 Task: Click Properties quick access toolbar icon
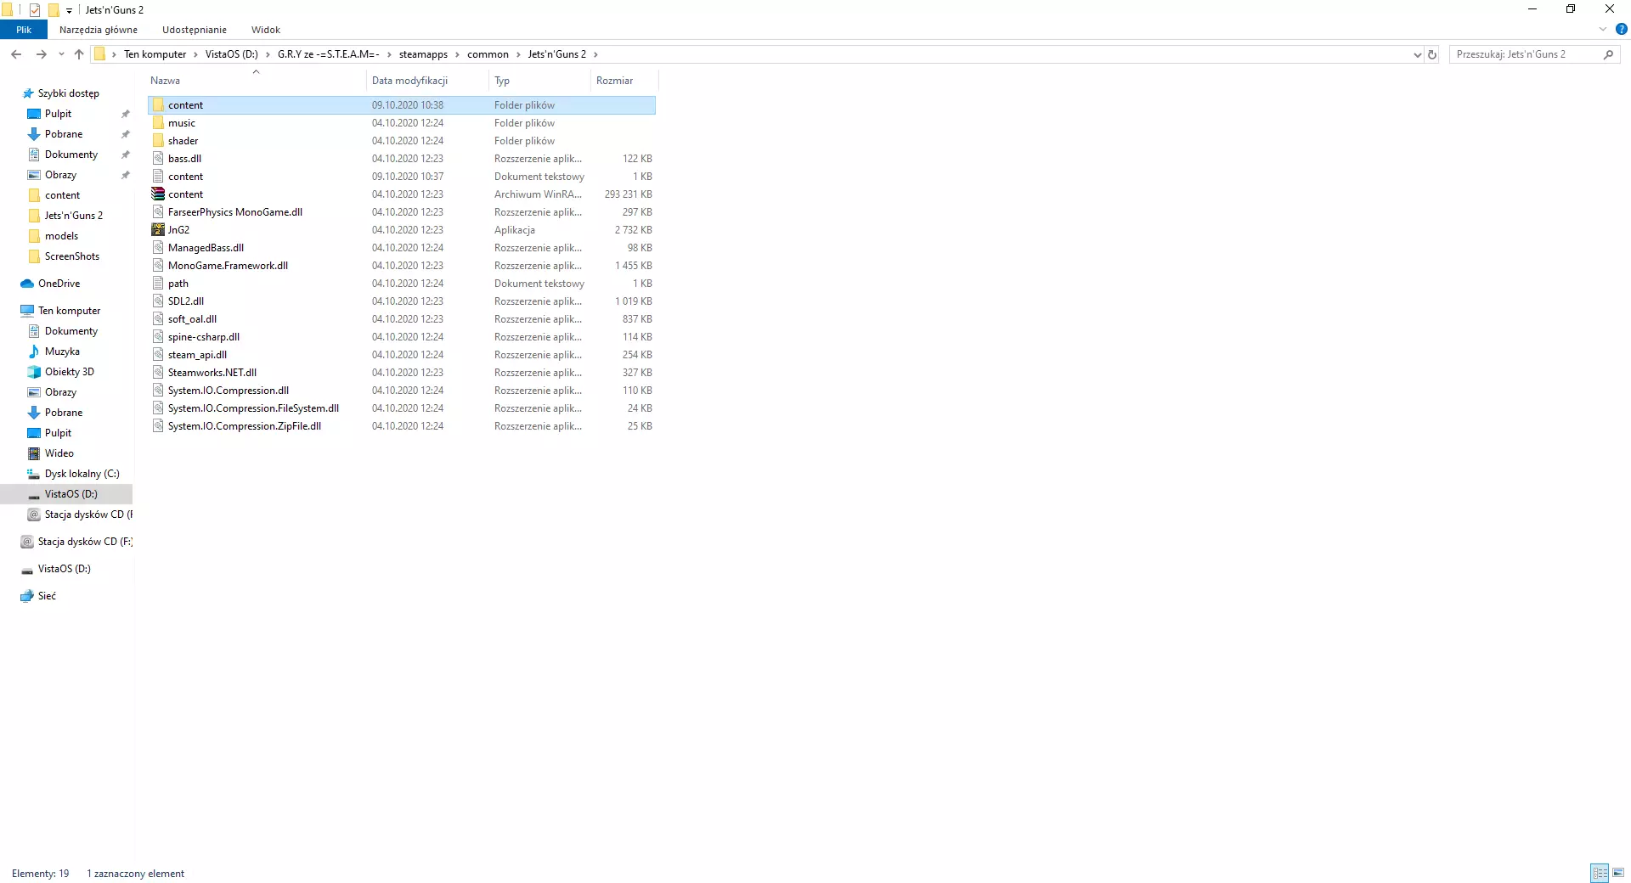click(35, 10)
